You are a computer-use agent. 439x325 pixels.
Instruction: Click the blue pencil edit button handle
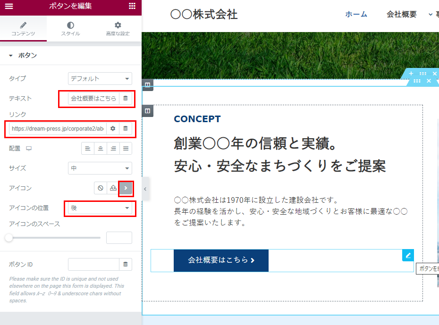pyautogui.click(x=408, y=255)
